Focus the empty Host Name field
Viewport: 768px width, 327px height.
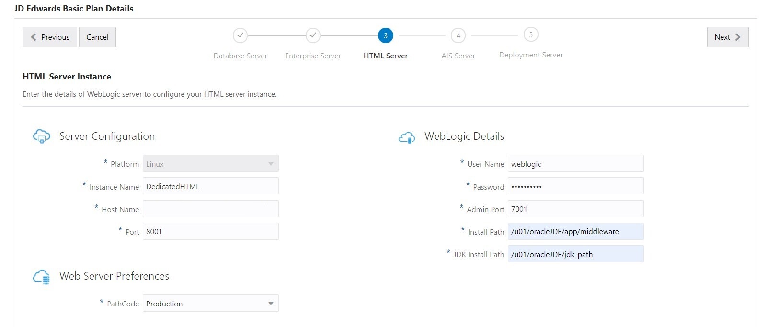point(211,209)
